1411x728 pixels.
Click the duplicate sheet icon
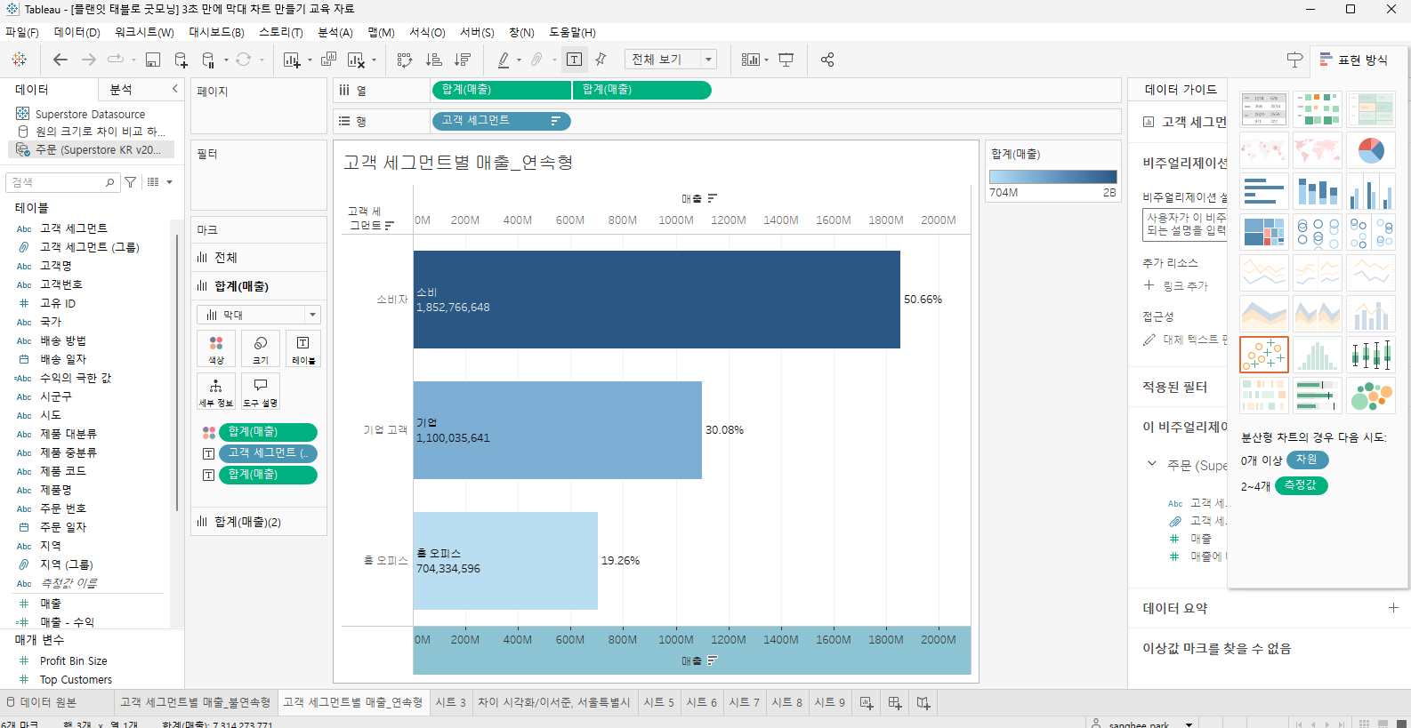(328, 60)
